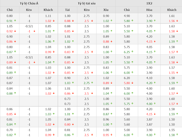Click the Tài column header
182x137 pixels.
point(67,10)
